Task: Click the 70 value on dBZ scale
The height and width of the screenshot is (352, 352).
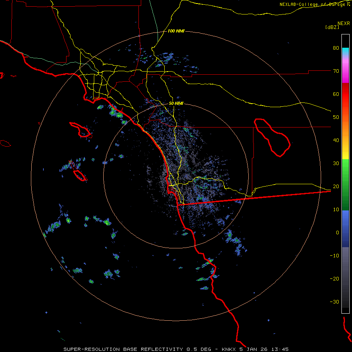Action: [x=336, y=71]
